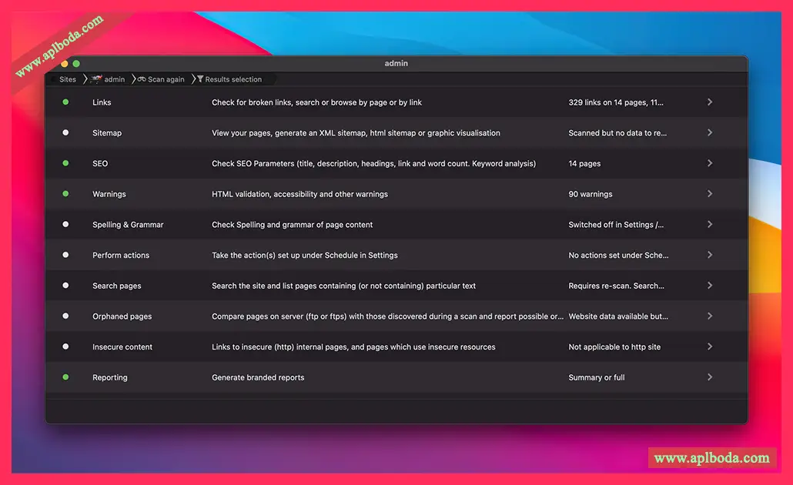
Task: Go to Sites in the breadcrumb bar
Action: pos(68,79)
